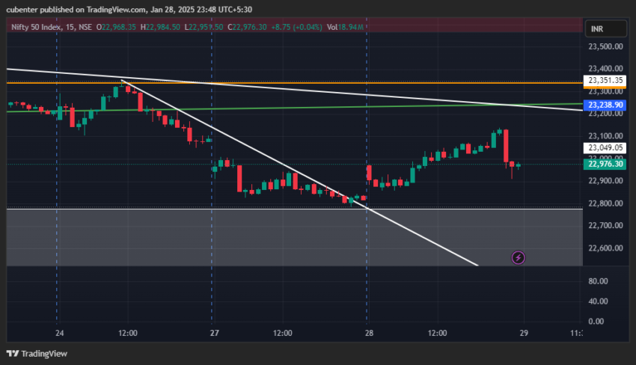This screenshot has height=365, width=636.
Task: Click the 22,600.00 price axis label
Action: point(605,248)
